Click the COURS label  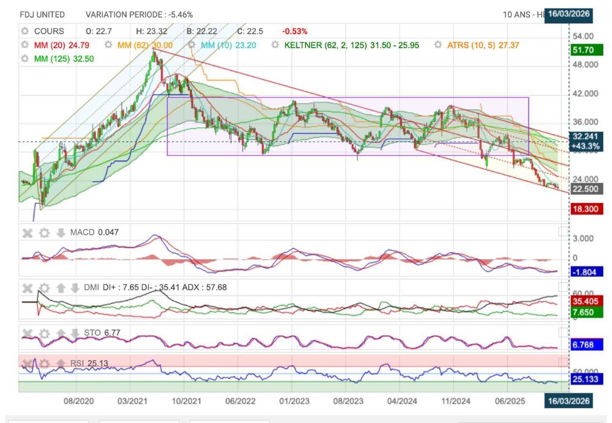tap(49, 31)
